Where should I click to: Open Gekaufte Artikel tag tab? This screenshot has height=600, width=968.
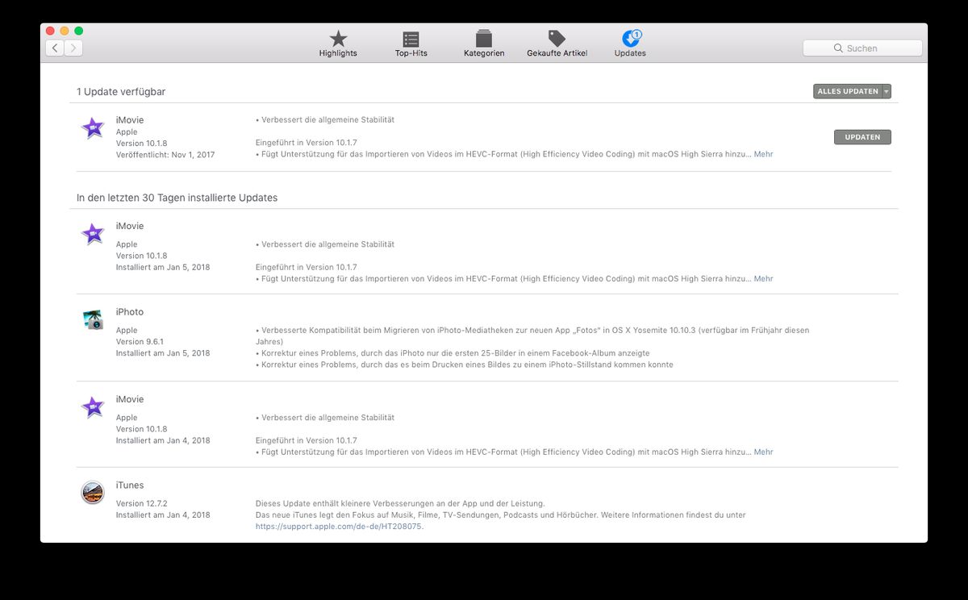coord(557,43)
